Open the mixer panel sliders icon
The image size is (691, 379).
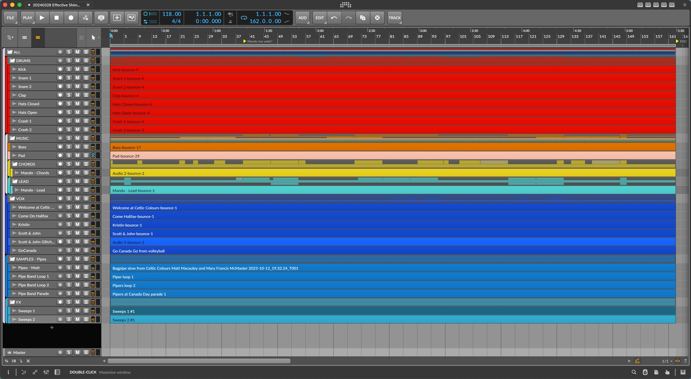pyautogui.click(x=46, y=373)
